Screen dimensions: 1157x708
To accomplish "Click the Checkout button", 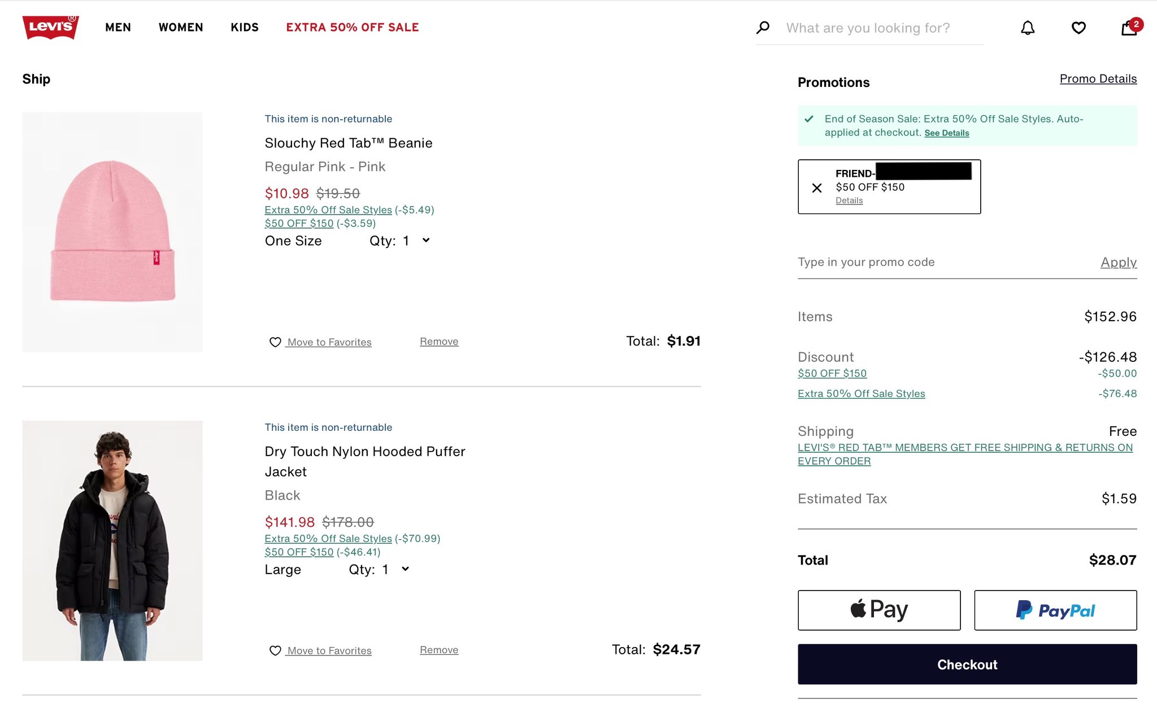I will click(967, 665).
